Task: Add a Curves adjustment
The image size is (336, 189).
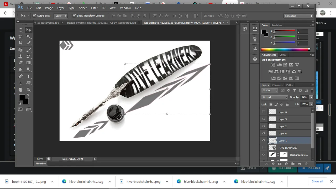Action: pos(285,65)
